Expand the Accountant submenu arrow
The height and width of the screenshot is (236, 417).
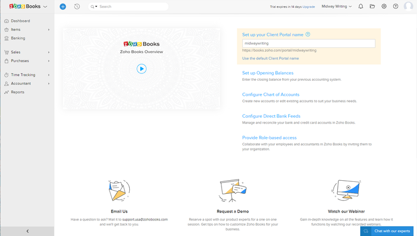click(x=49, y=84)
